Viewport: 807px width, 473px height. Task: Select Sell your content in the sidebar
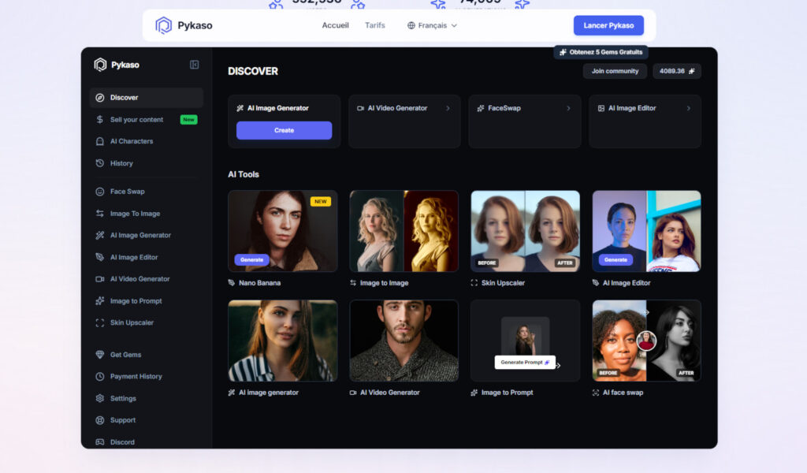146,119
